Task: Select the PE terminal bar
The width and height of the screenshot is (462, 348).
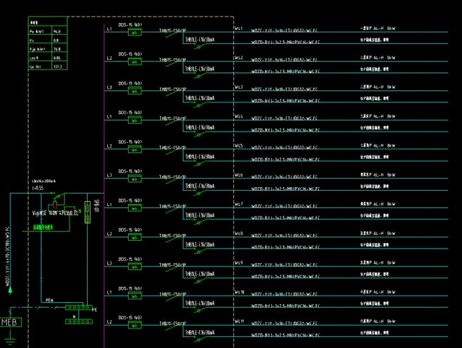Action: tap(77, 308)
